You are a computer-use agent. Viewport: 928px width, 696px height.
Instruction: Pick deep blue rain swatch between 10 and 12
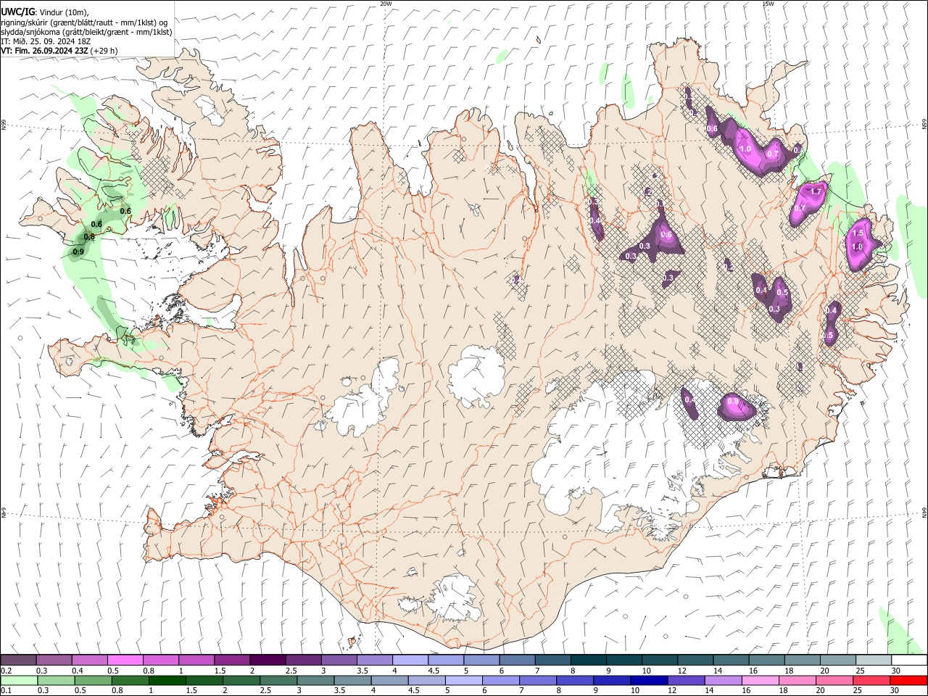click(x=649, y=681)
